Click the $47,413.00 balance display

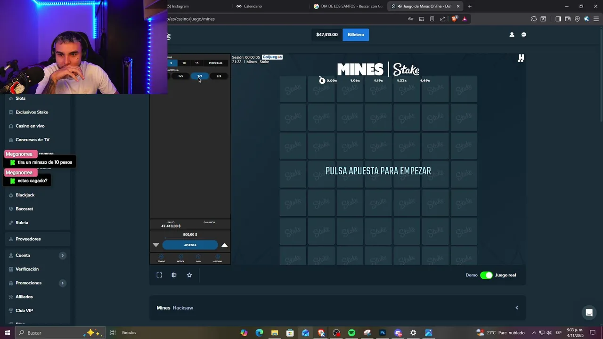(x=326, y=34)
